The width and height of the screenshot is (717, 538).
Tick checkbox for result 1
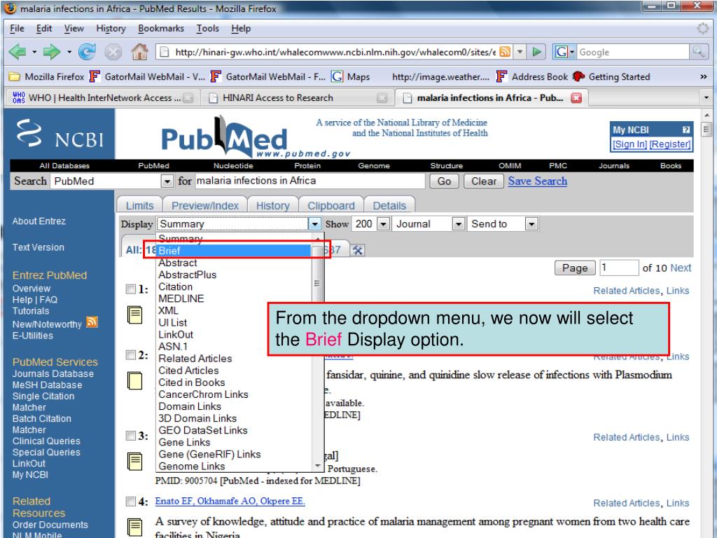click(x=131, y=289)
